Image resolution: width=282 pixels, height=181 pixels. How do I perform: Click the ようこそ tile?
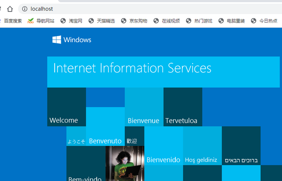click(x=76, y=136)
